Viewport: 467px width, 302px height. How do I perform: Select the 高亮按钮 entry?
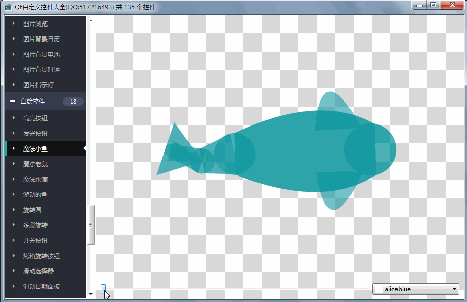coord(35,118)
